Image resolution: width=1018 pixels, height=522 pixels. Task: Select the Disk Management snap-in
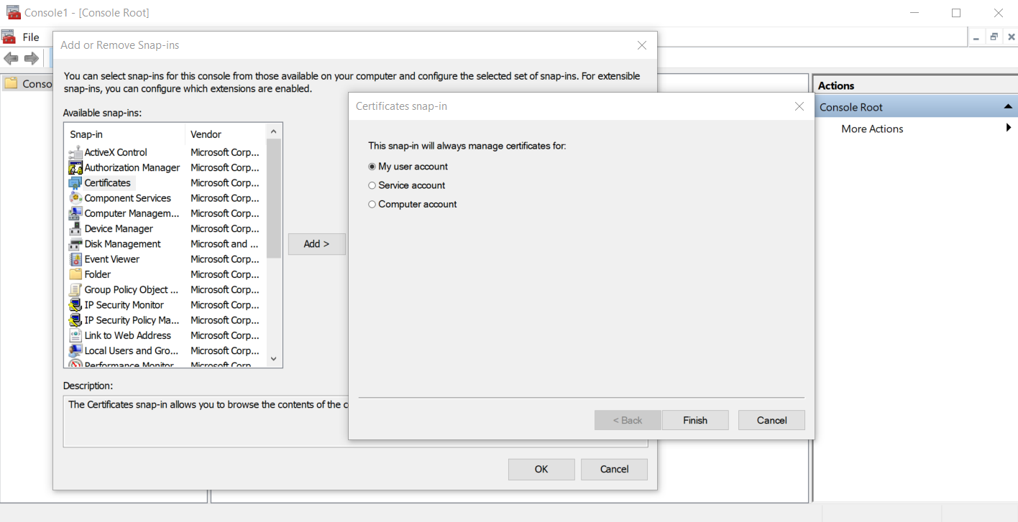tap(75, 243)
